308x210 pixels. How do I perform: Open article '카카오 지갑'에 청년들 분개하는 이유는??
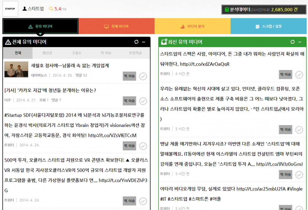50,90
